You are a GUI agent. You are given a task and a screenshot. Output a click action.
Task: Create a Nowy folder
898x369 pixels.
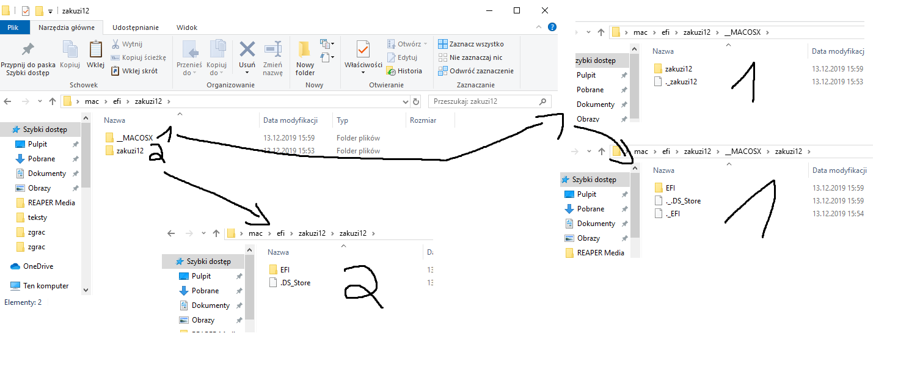(305, 59)
